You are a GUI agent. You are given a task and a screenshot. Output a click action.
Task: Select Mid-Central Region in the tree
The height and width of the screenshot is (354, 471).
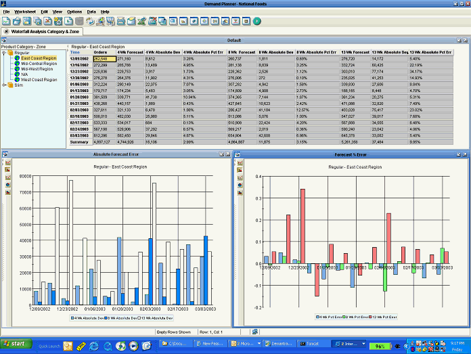(39, 63)
